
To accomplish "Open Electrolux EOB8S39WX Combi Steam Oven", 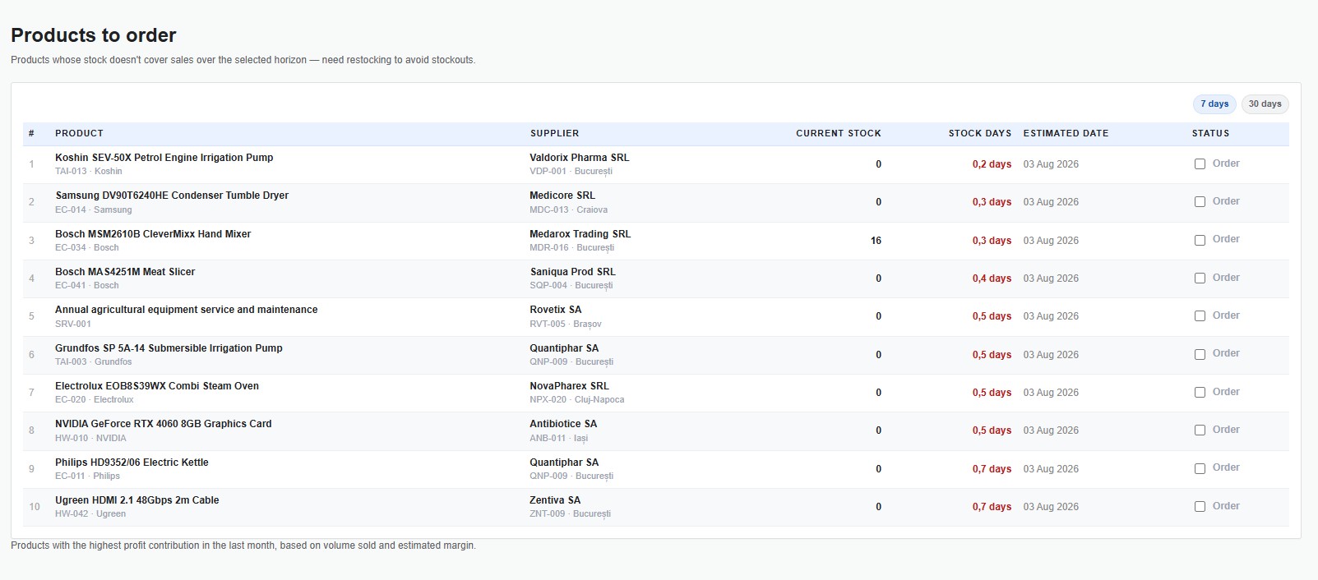I will pyautogui.click(x=157, y=386).
